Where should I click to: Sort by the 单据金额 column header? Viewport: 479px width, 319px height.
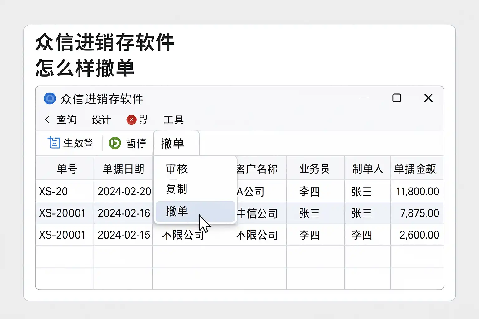pos(415,169)
